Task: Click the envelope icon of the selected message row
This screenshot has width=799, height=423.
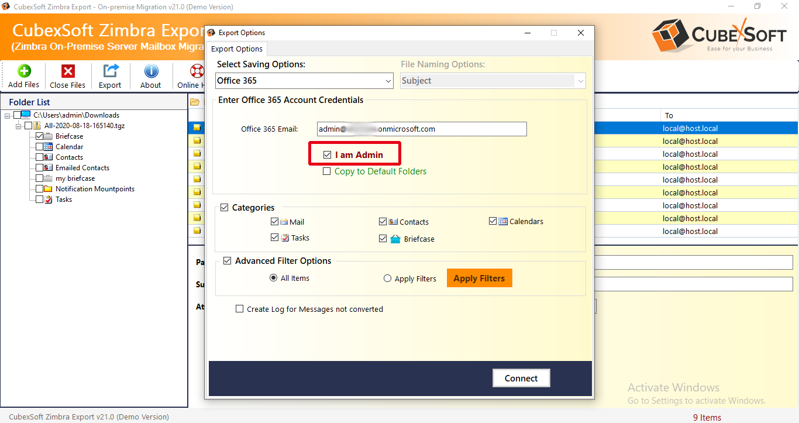Action: [x=197, y=128]
